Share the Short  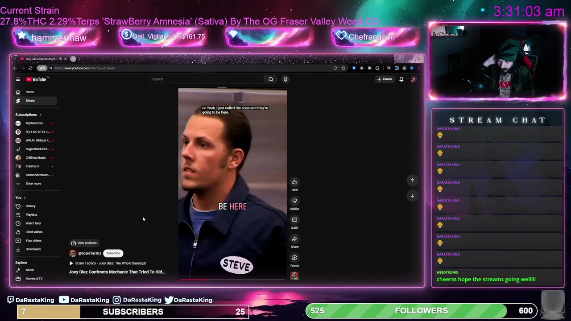pos(294,239)
